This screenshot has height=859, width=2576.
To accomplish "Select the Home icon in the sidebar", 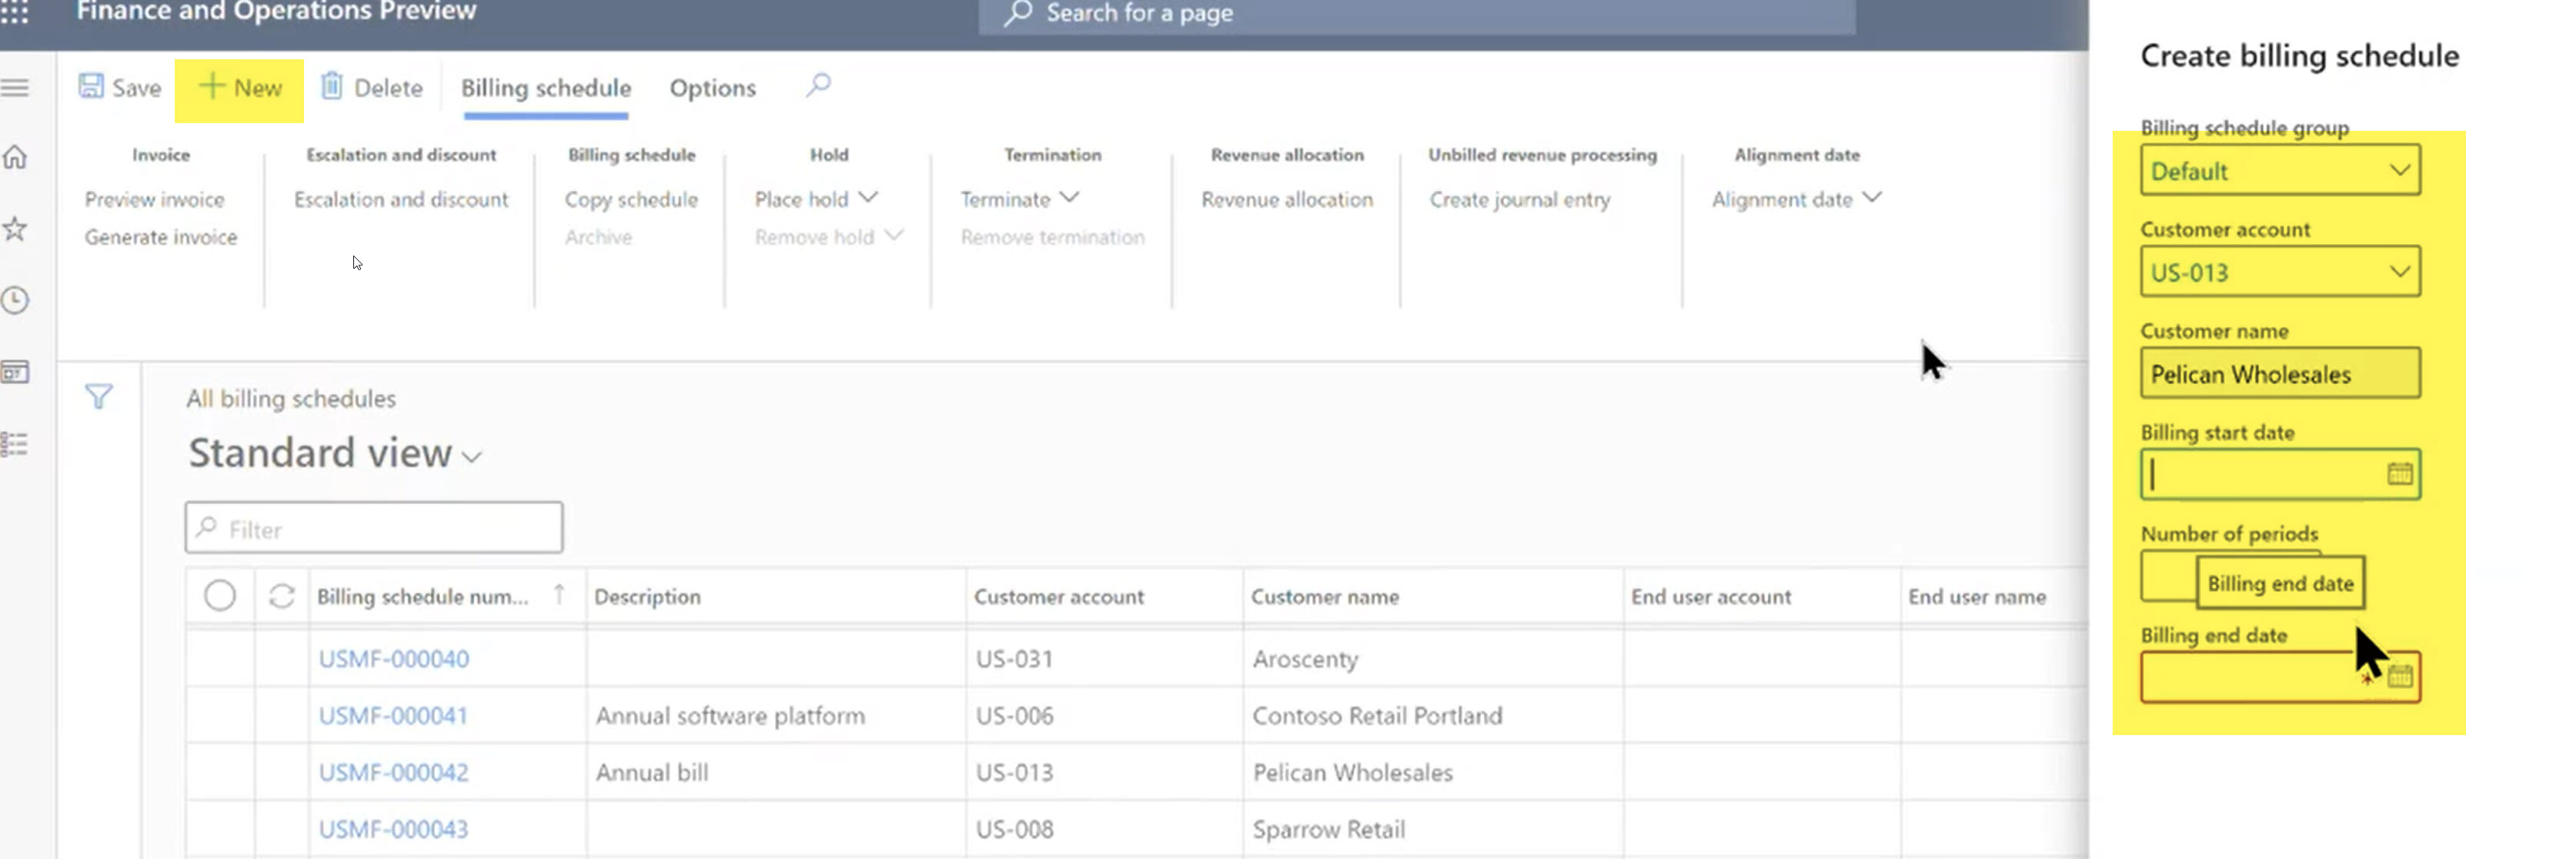I will click(x=15, y=157).
